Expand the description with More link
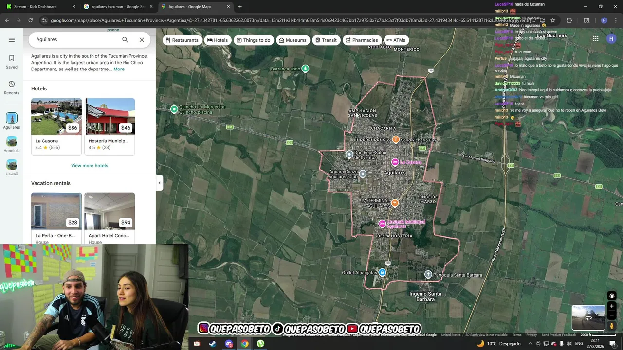The image size is (623, 350). 119,69
